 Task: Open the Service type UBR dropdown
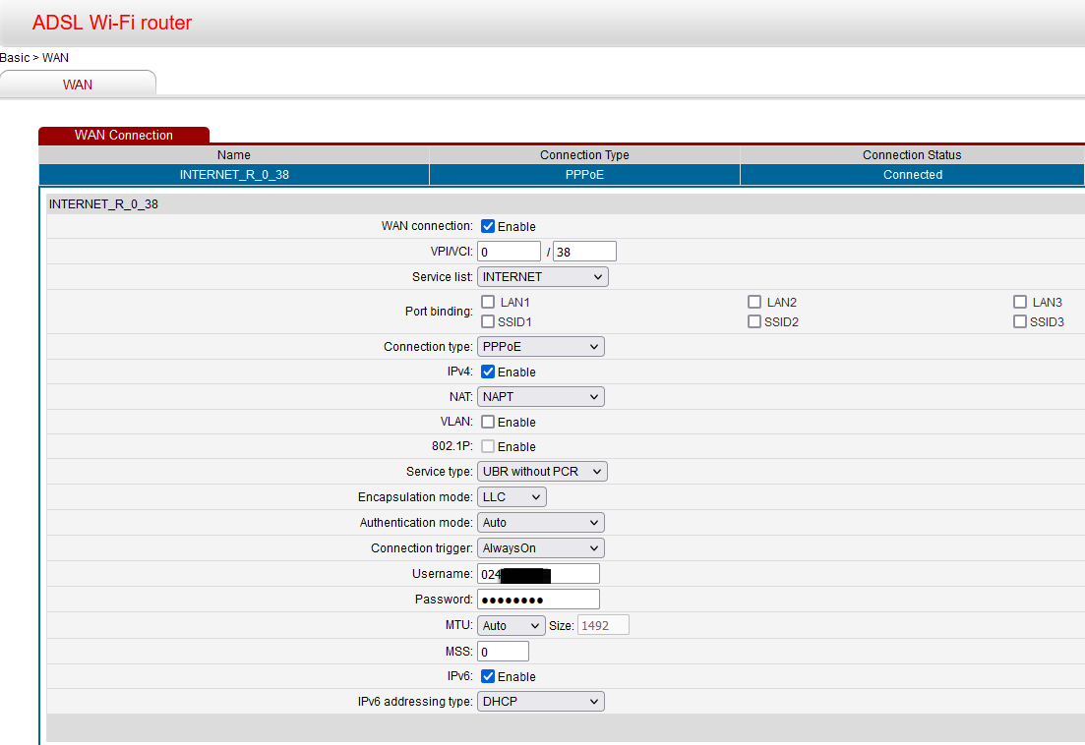coord(542,472)
